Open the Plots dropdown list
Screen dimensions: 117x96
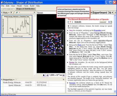9,13
